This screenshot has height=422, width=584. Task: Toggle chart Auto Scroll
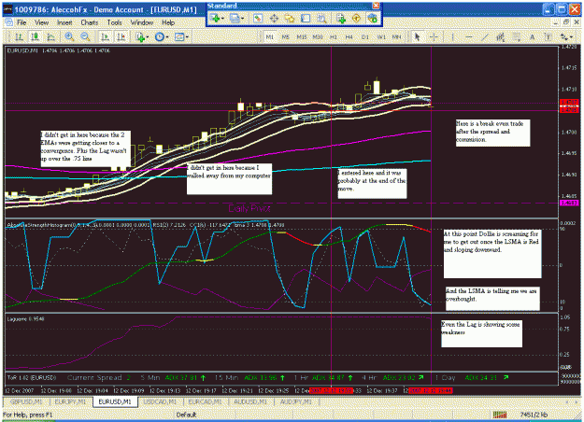click(105, 36)
